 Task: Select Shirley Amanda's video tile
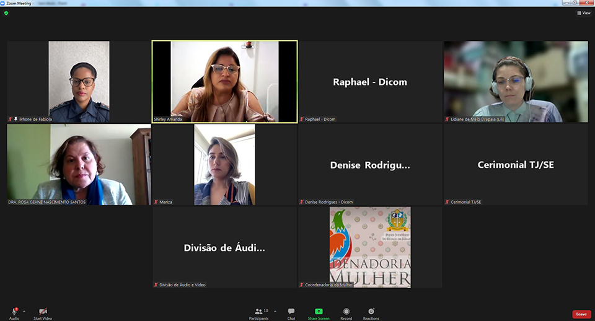[224, 81]
